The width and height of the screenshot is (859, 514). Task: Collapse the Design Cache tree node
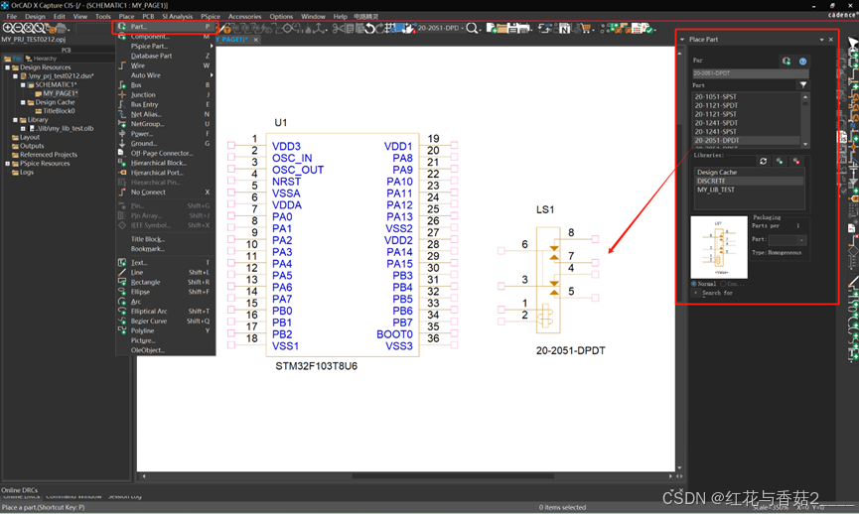pyautogui.click(x=23, y=102)
